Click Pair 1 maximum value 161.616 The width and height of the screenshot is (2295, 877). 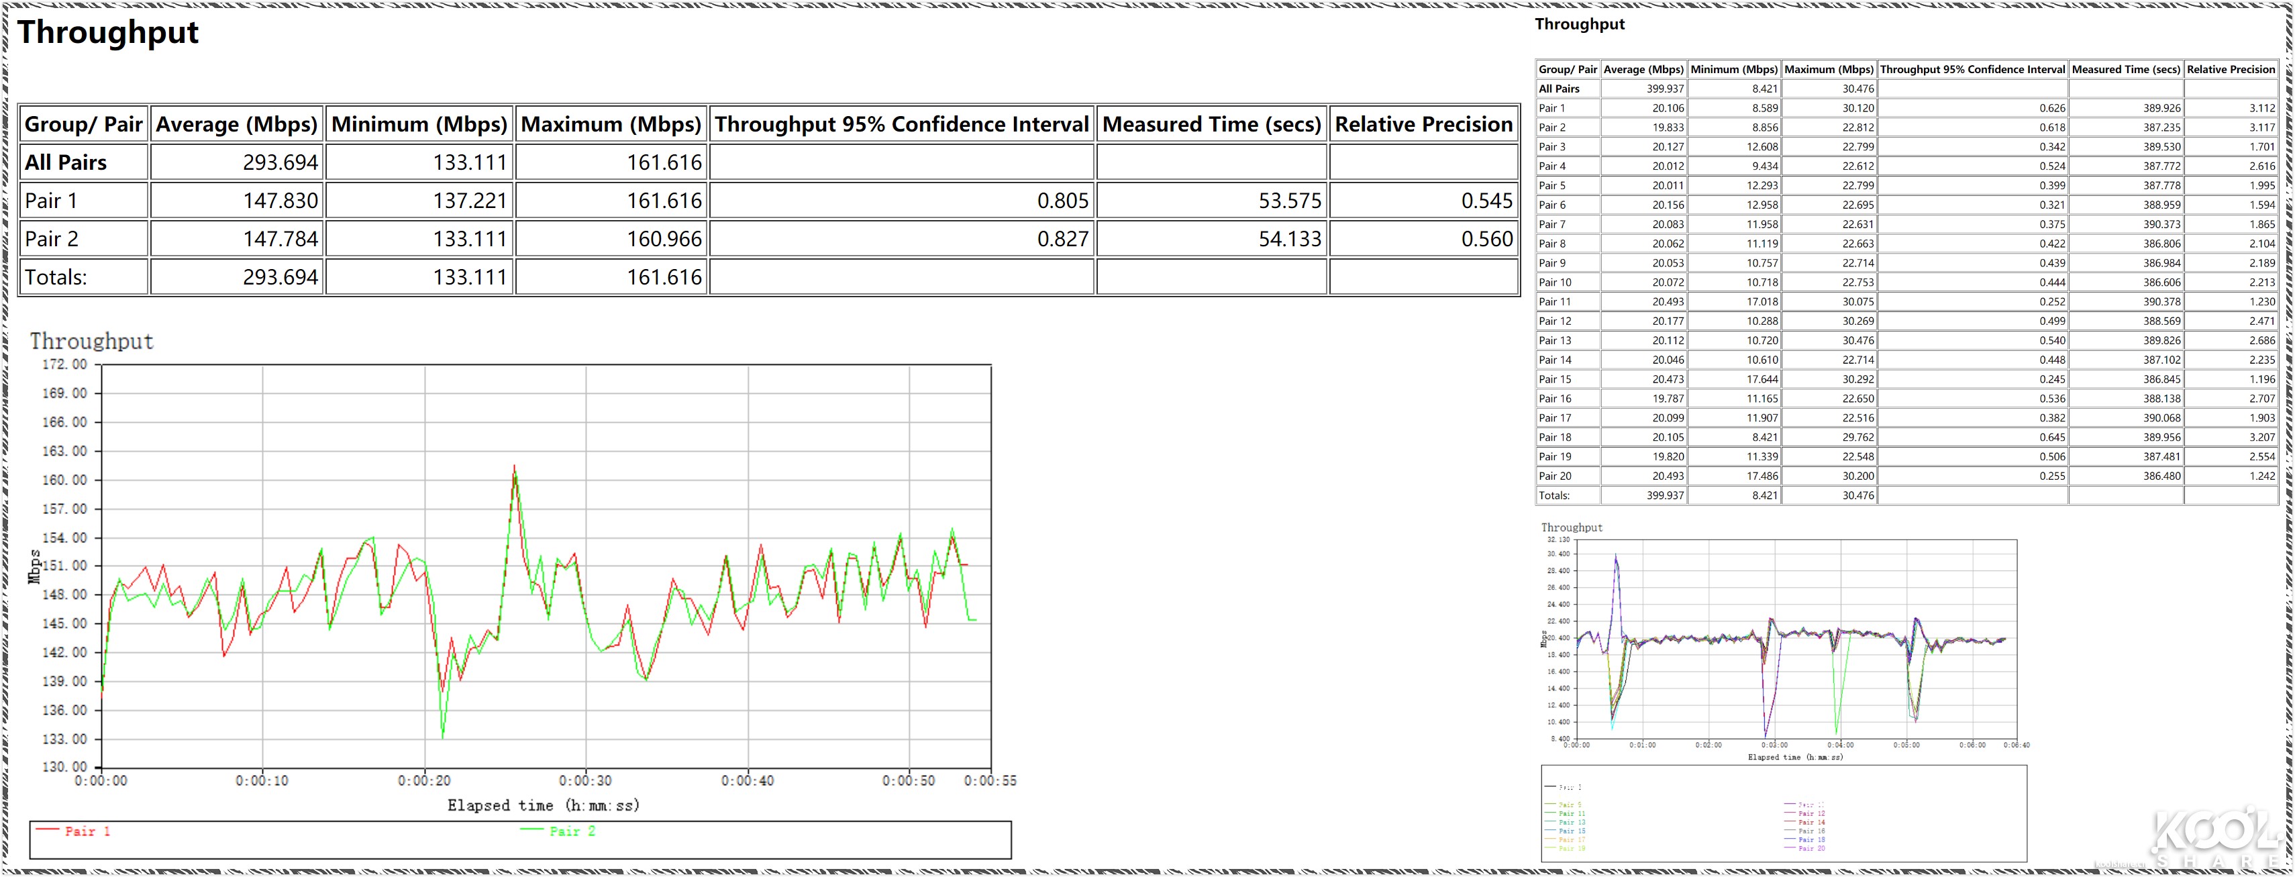pos(663,201)
